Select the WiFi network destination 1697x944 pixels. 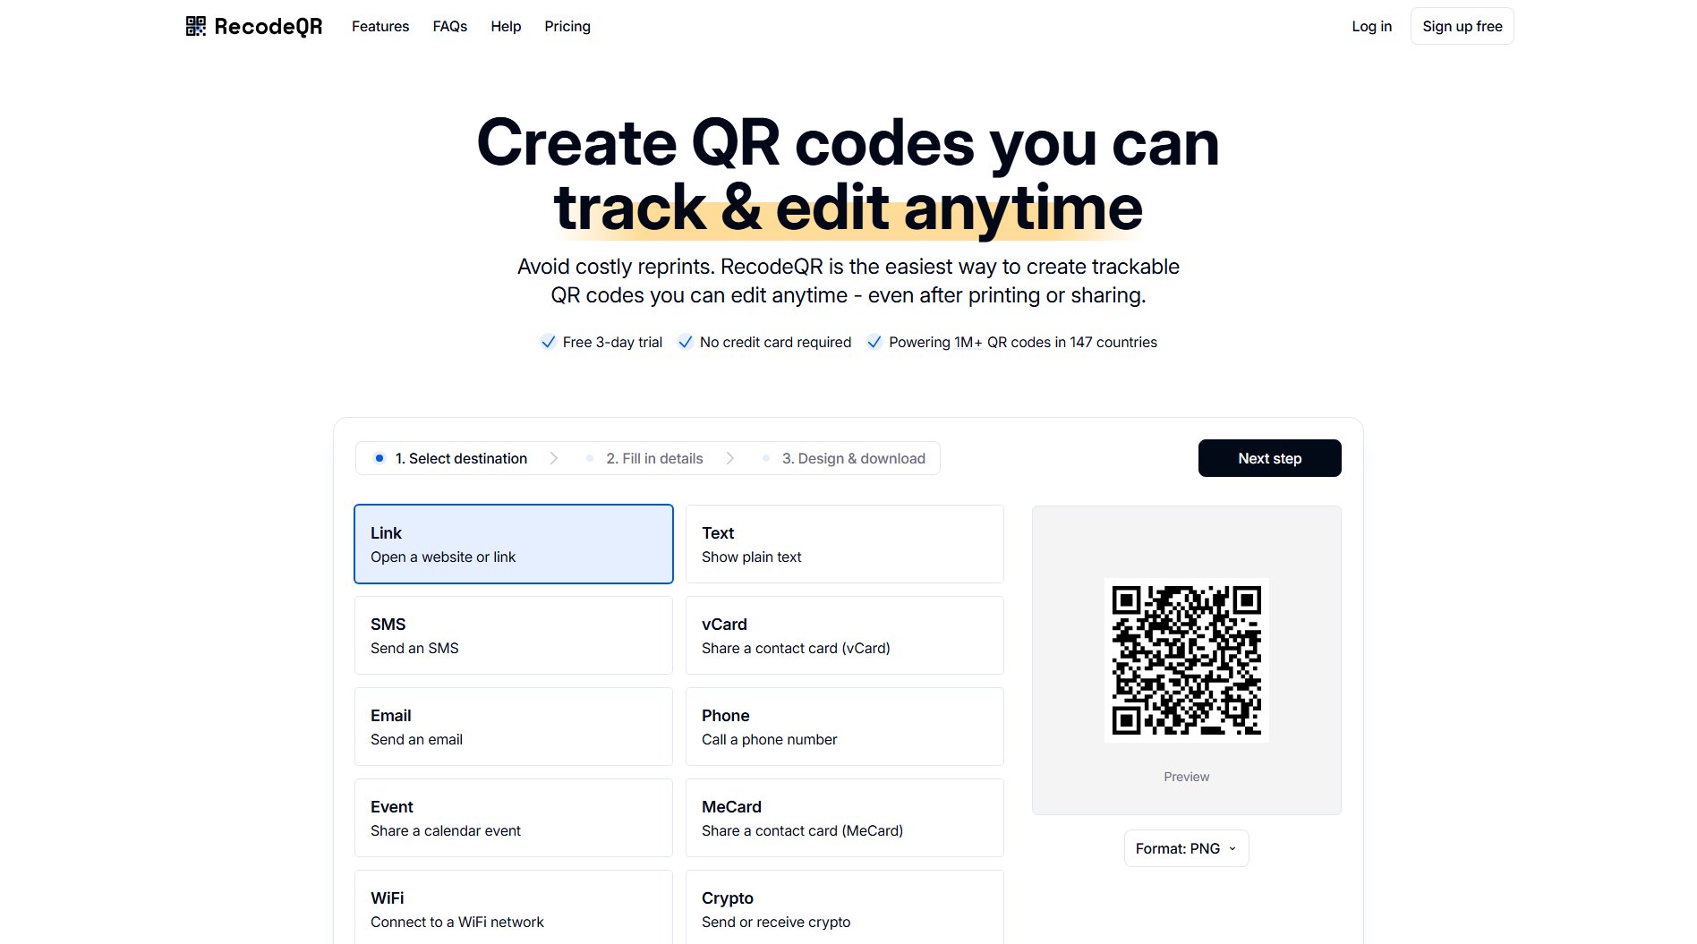[514, 907]
